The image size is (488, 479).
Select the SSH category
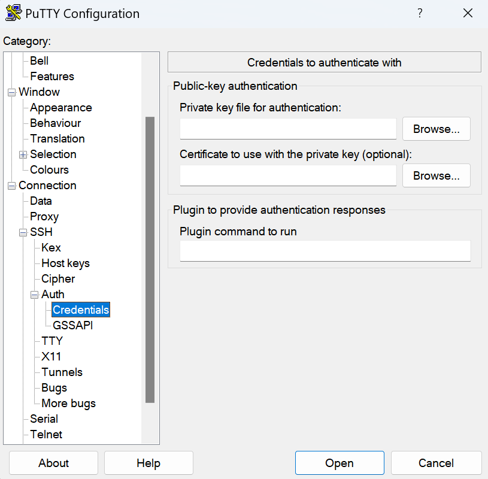(41, 232)
